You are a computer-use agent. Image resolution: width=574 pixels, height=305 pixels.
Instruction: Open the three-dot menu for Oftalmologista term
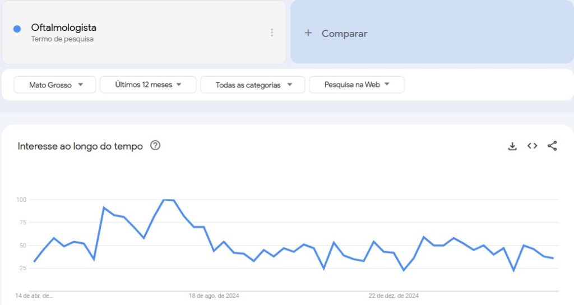(272, 32)
